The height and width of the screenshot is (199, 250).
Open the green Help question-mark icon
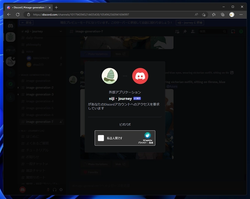pos(241,31)
